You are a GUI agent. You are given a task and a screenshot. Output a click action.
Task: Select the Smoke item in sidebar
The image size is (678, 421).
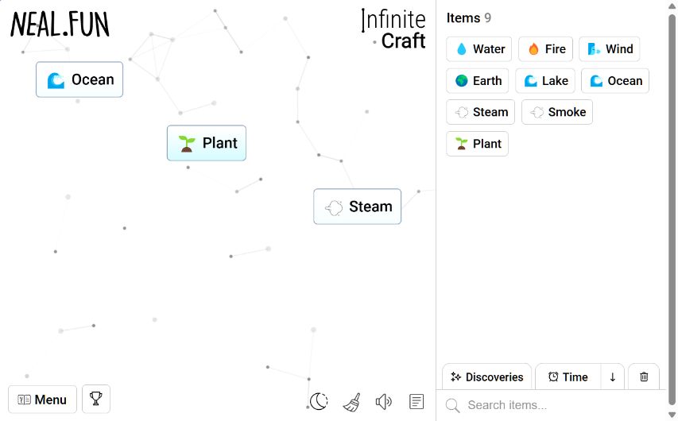557,112
